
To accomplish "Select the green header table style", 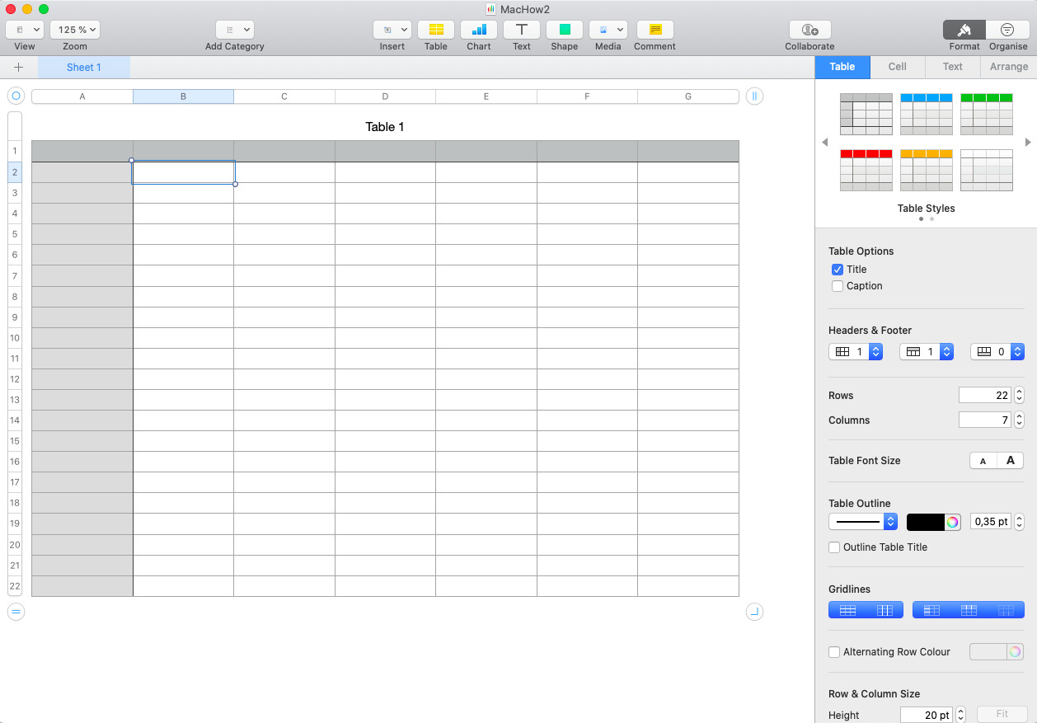I will click(x=986, y=113).
